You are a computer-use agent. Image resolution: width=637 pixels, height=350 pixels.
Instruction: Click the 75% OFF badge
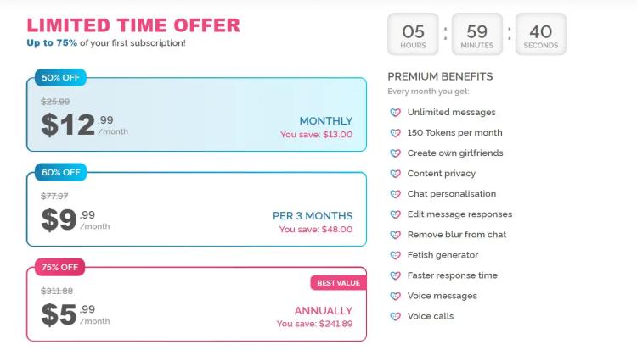pos(59,267)
